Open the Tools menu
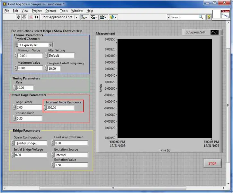233x193 pixels. pos(64,11)
